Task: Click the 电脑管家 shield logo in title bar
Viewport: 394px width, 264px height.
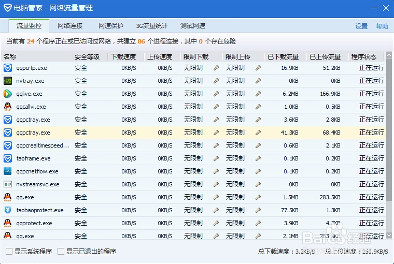Action: [8, 8]
